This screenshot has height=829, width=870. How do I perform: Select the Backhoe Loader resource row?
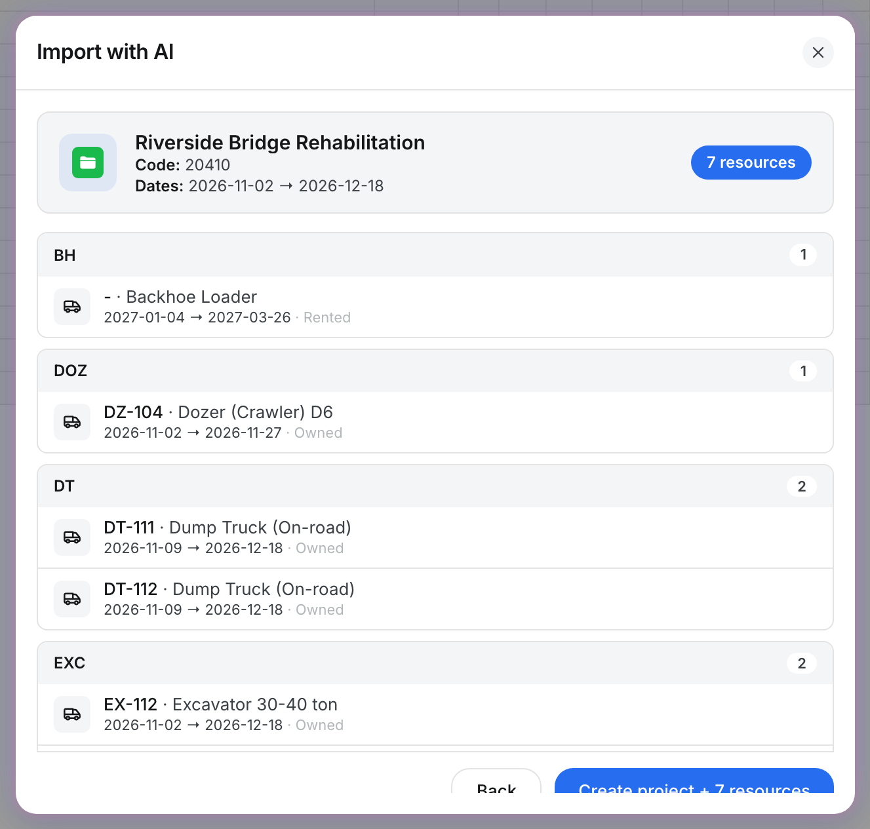tap(435, 307)
